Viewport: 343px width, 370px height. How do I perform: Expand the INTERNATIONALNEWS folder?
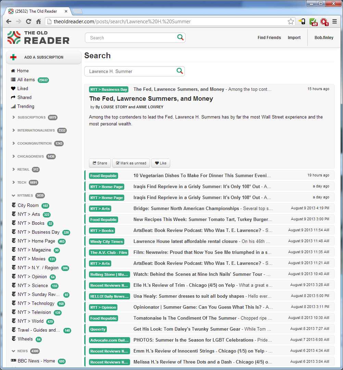pos(13,130)
